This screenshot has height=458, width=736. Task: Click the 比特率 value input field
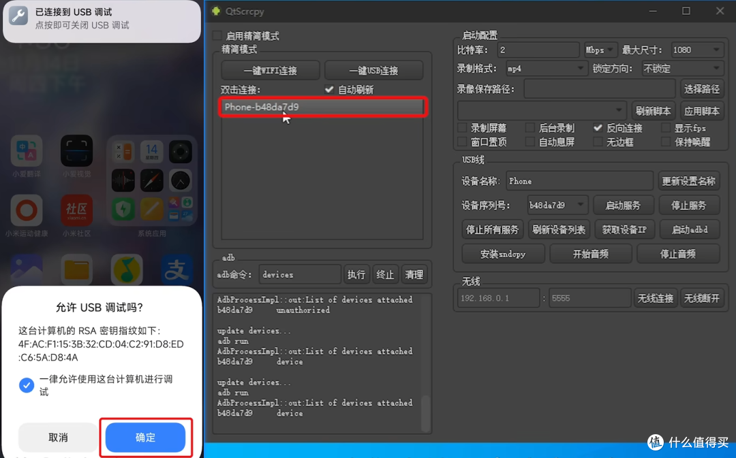pos(538,50)
